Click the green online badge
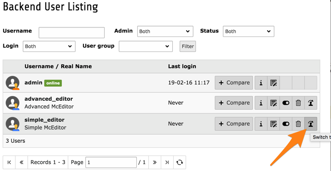This screenshot has width=331, height=171. (53, 83)
